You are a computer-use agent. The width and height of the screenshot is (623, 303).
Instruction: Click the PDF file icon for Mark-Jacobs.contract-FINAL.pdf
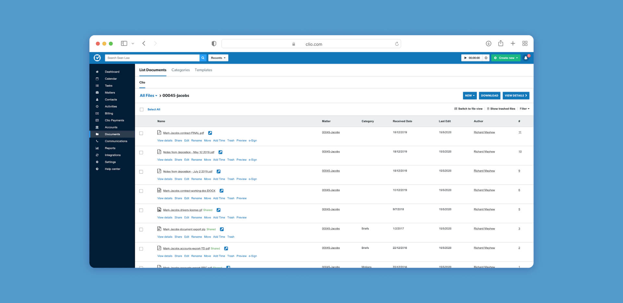(x=159, y=132)
